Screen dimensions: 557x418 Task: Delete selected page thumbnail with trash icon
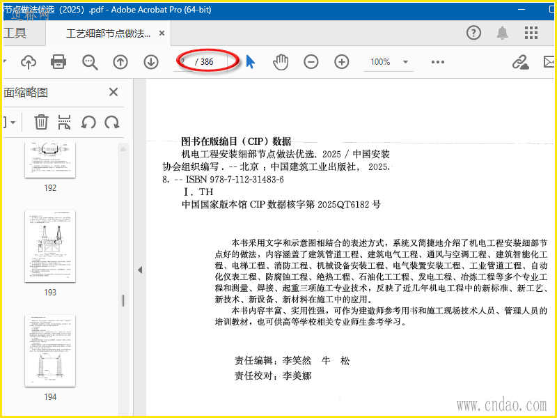(x=41, y=122)
